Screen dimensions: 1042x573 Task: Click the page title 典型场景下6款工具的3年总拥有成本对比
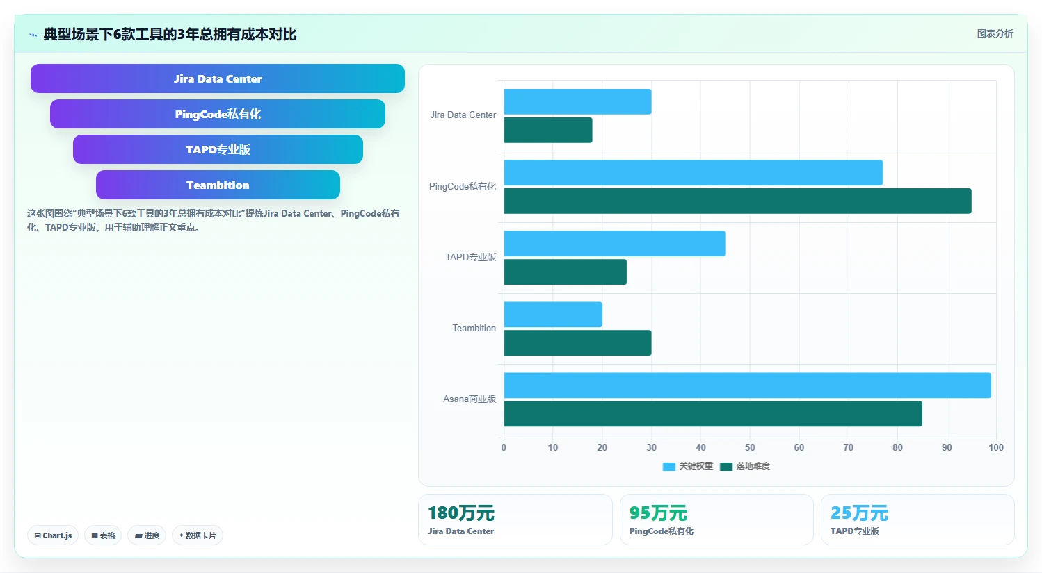click(x=170, y=34)
